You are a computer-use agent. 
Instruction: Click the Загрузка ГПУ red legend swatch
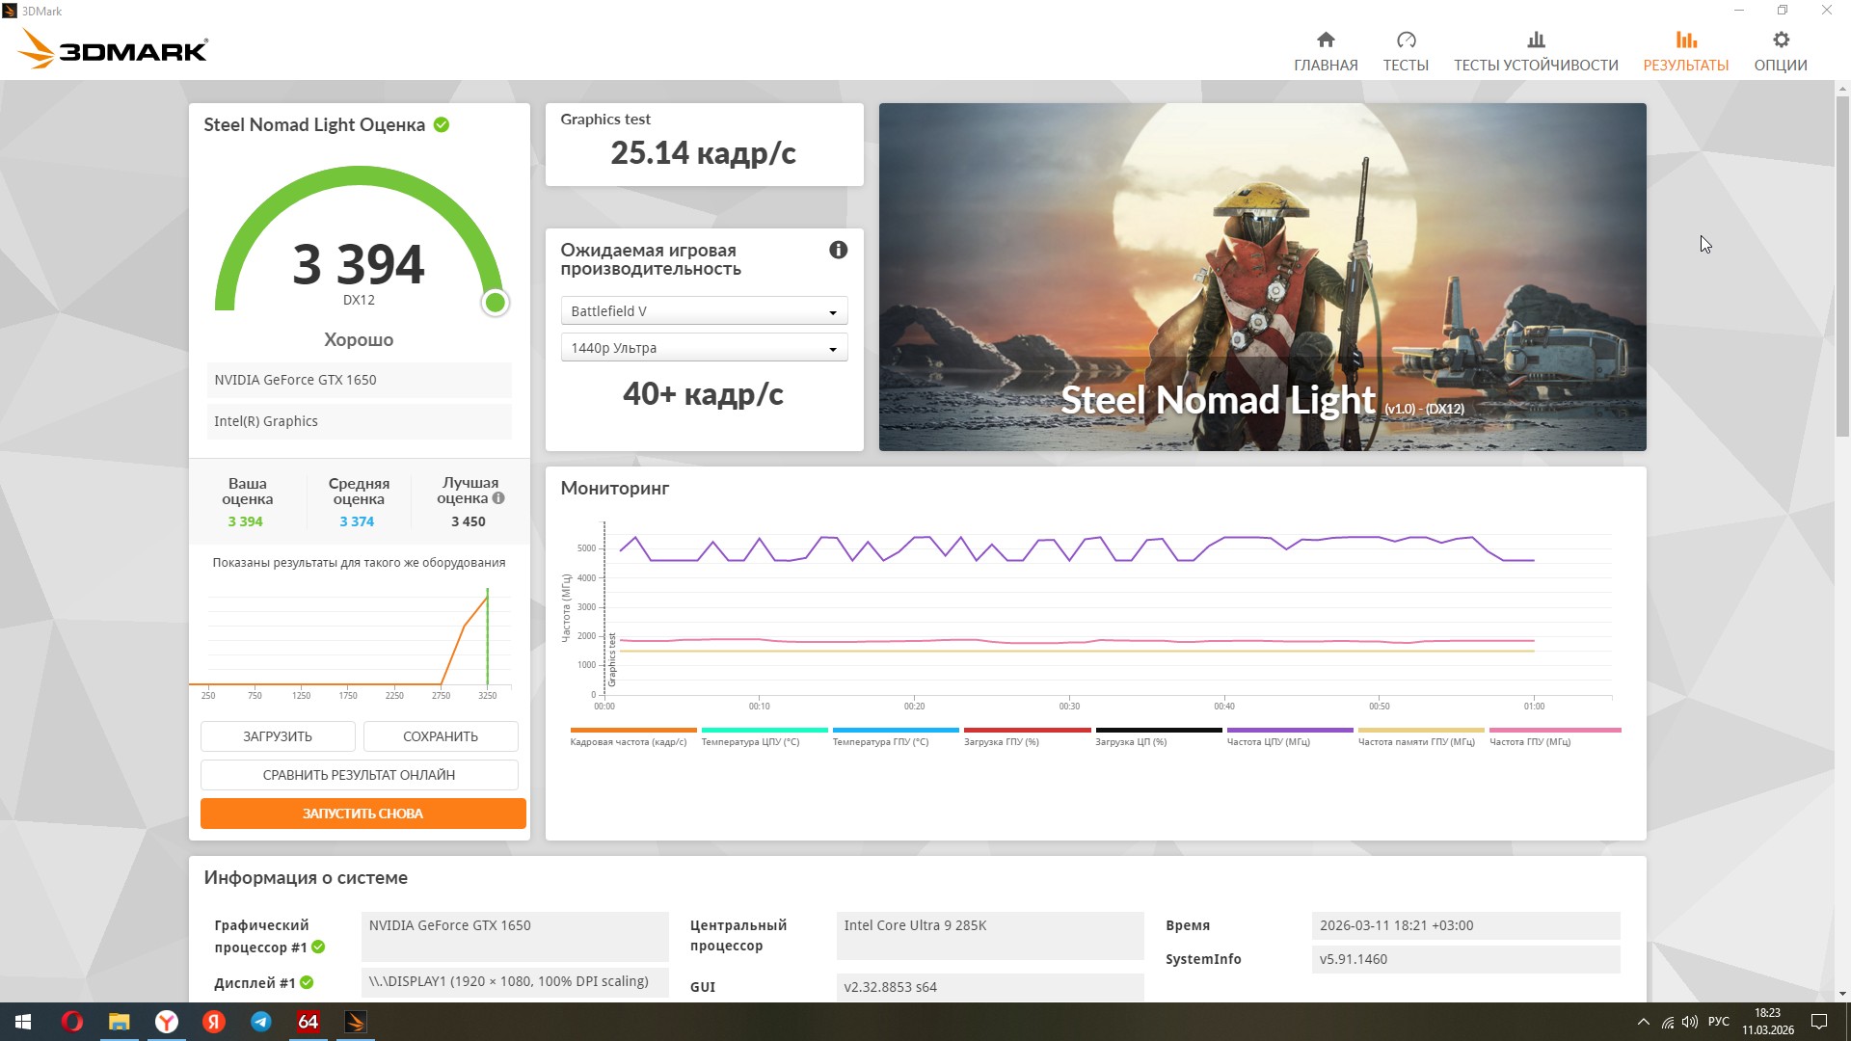pyautogui.click(x=1027, y=731)
